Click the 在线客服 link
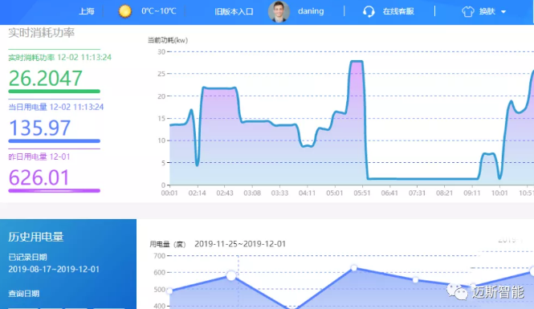 coord(398,11)
